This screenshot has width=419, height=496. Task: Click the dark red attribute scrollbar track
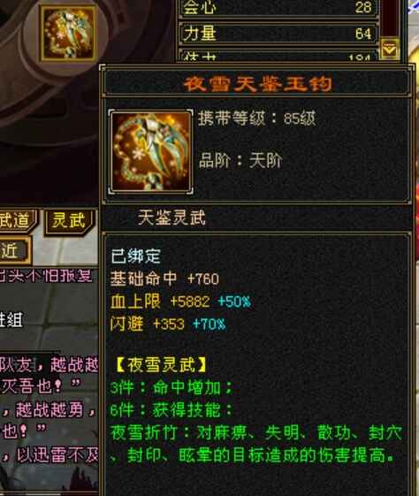click(x=390, y=18)
